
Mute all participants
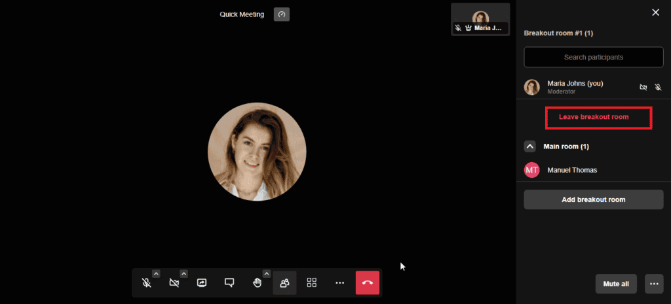pyautogui.click(x=616, y=284)
